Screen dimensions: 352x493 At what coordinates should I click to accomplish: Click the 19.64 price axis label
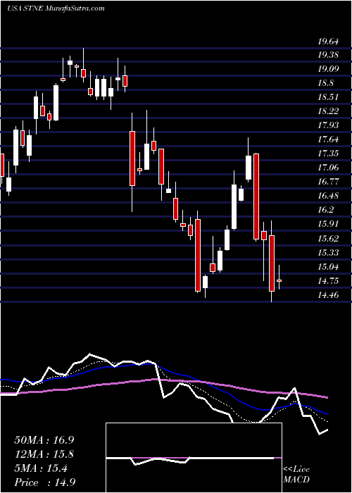(328, 42)
